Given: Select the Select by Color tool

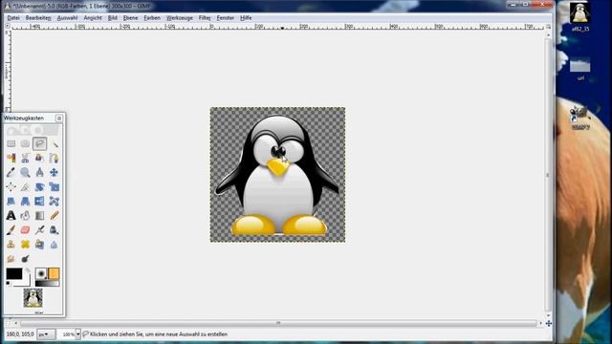Looking at the screenshot, I should click(11, 158).
